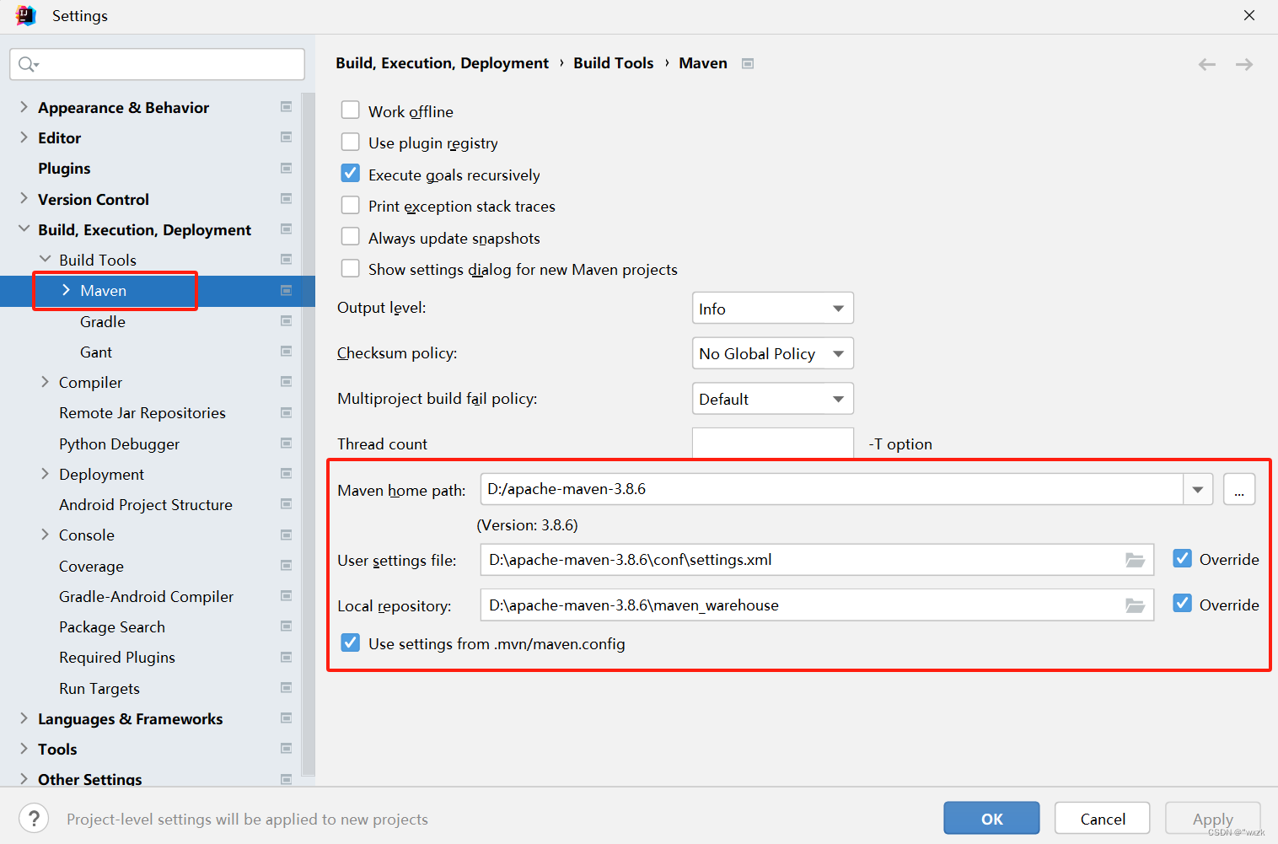Screen dimensions: 1278x844
Task: Browse Maven home path with ellipsis button
Action: [x=1239, y=489]
